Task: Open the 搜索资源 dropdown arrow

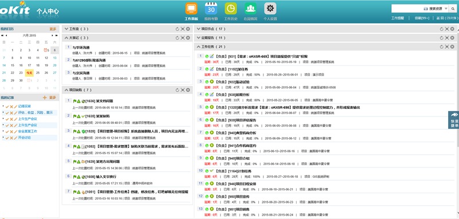Action: point(446,9)
